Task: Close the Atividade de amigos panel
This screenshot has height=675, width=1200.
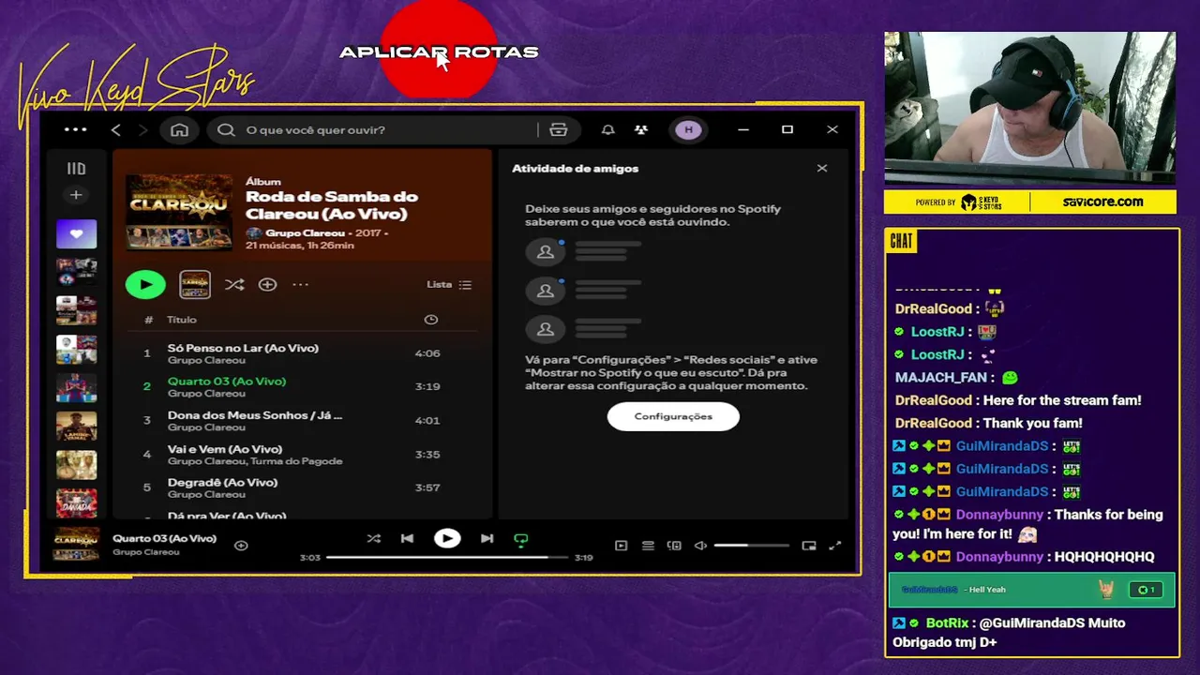Action: [822, 168]
